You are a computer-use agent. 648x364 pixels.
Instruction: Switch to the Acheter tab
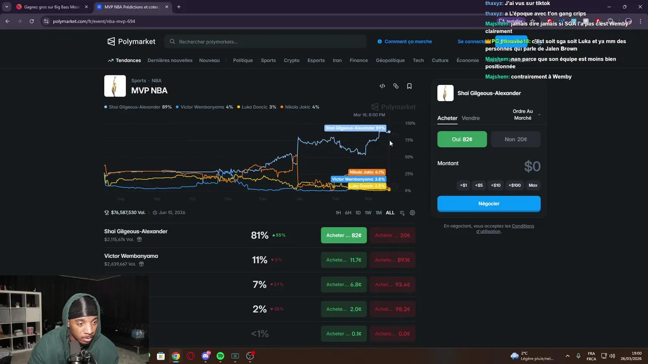pos(447,118)
